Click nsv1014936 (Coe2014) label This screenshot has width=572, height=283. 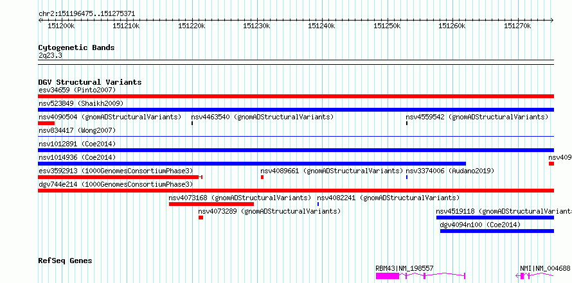click(x=77, y=157)
